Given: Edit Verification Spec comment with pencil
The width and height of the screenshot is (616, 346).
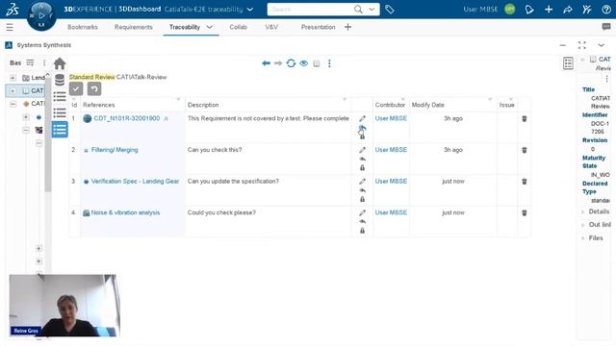Looking at the screenshot, I should coord(362,182).
